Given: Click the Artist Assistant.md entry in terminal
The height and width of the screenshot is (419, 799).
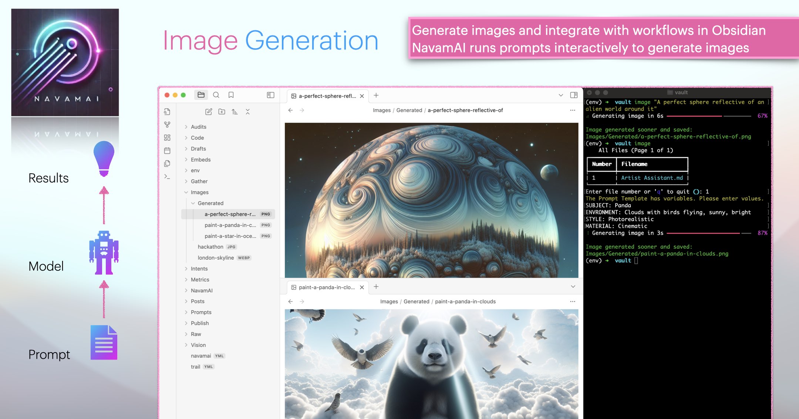Looking at the screenshot, I should click(652, 178).
